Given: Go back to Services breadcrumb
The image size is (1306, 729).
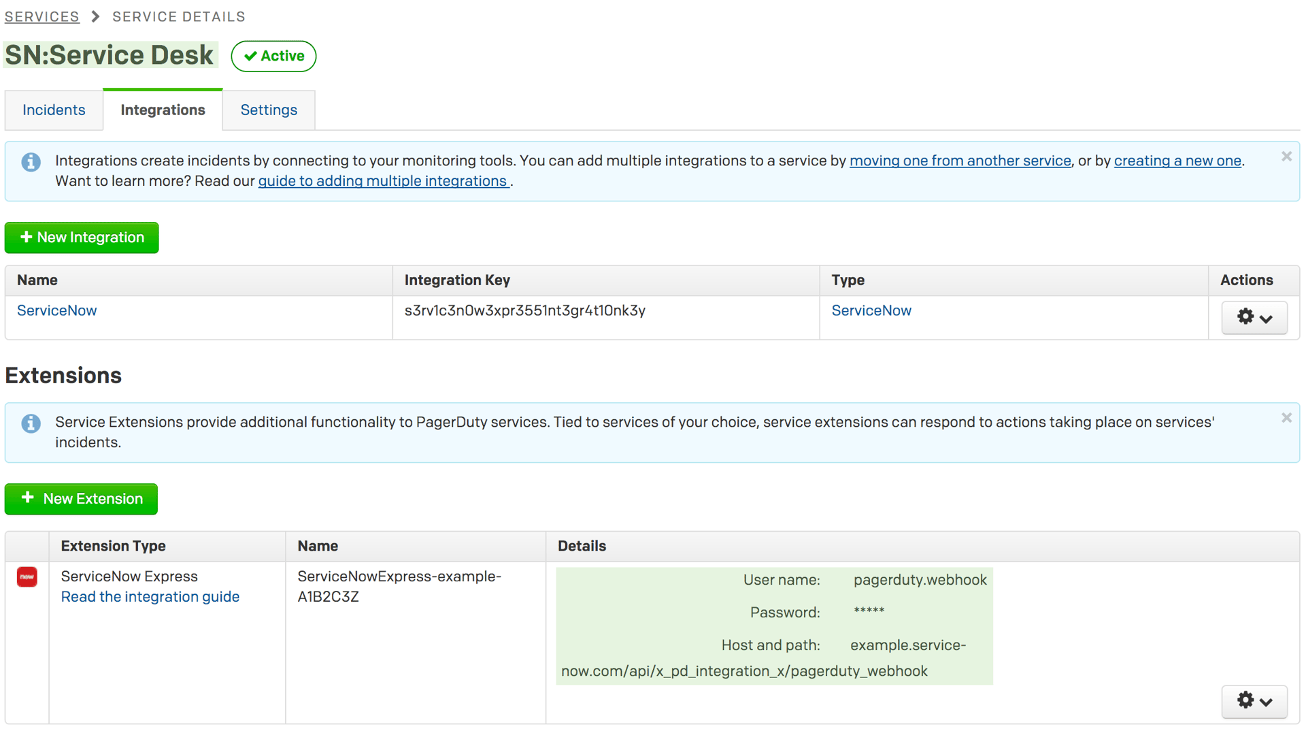Looking at the screenshot, I should (42, 16).
